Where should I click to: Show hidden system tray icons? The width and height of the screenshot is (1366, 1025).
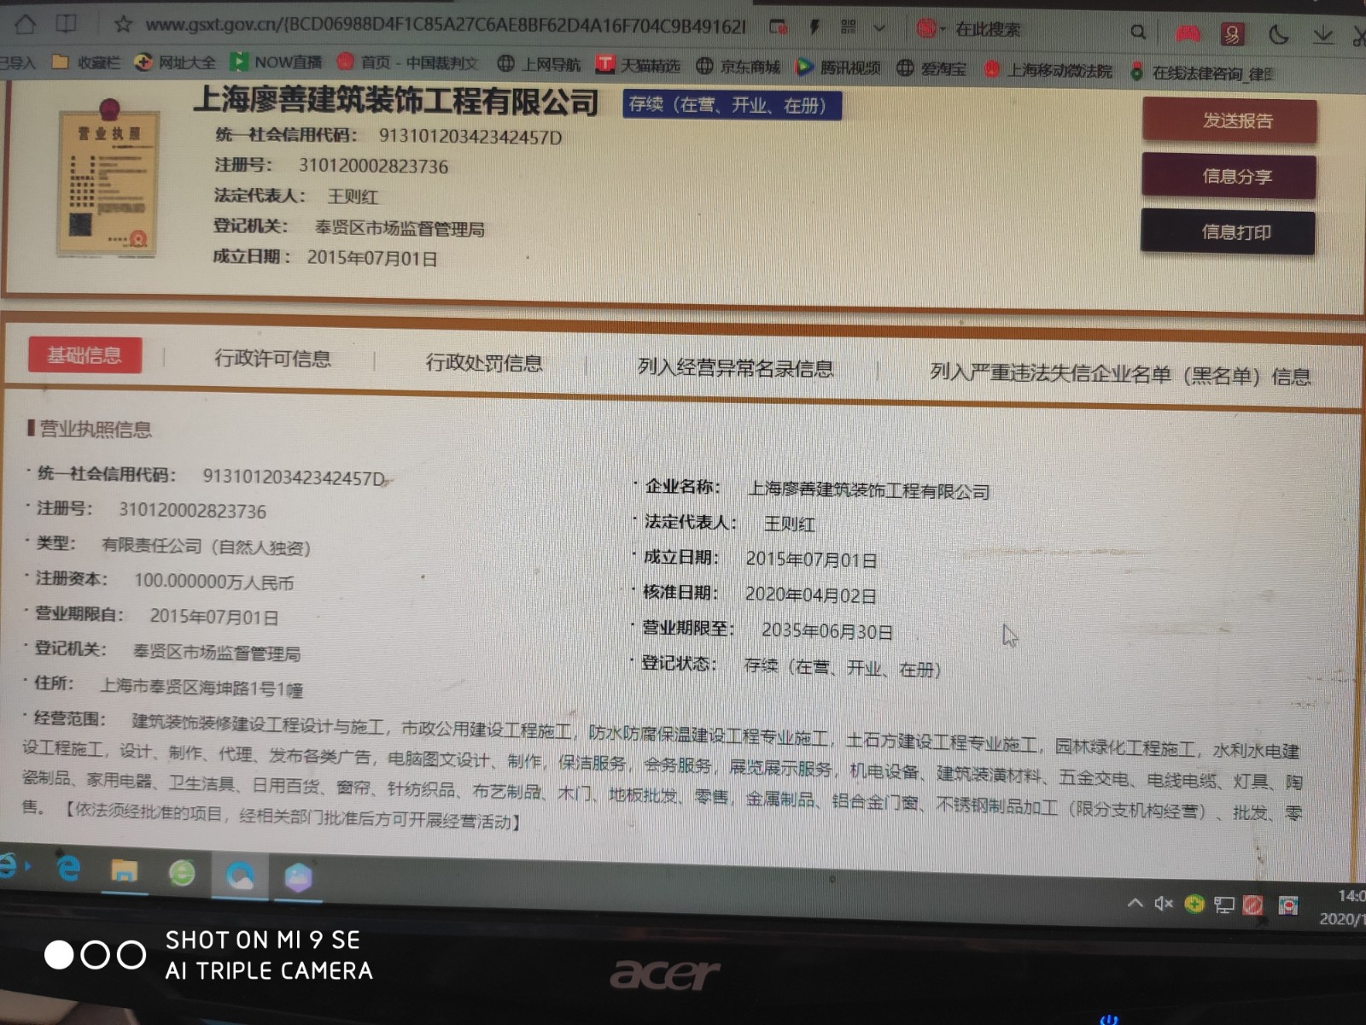[1135, 902]
